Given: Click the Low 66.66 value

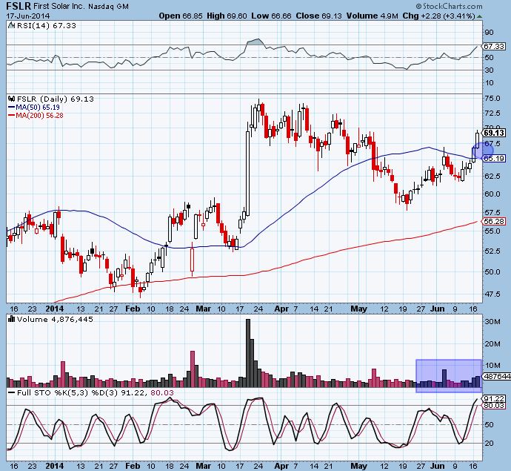Looking at the screenshot, I should [271, 16].
